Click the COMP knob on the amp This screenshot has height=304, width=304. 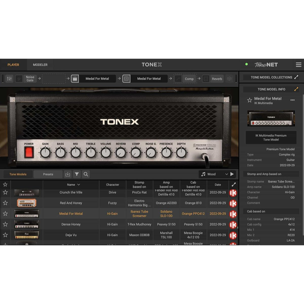[x=136, y=153]
